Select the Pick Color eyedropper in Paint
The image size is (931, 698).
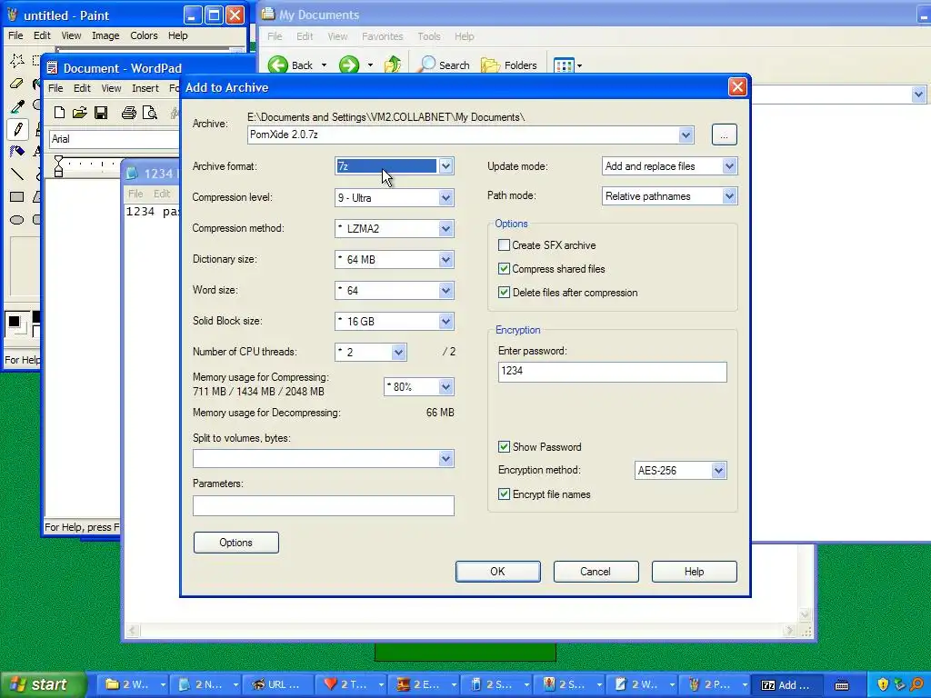[x=16, y=106]
